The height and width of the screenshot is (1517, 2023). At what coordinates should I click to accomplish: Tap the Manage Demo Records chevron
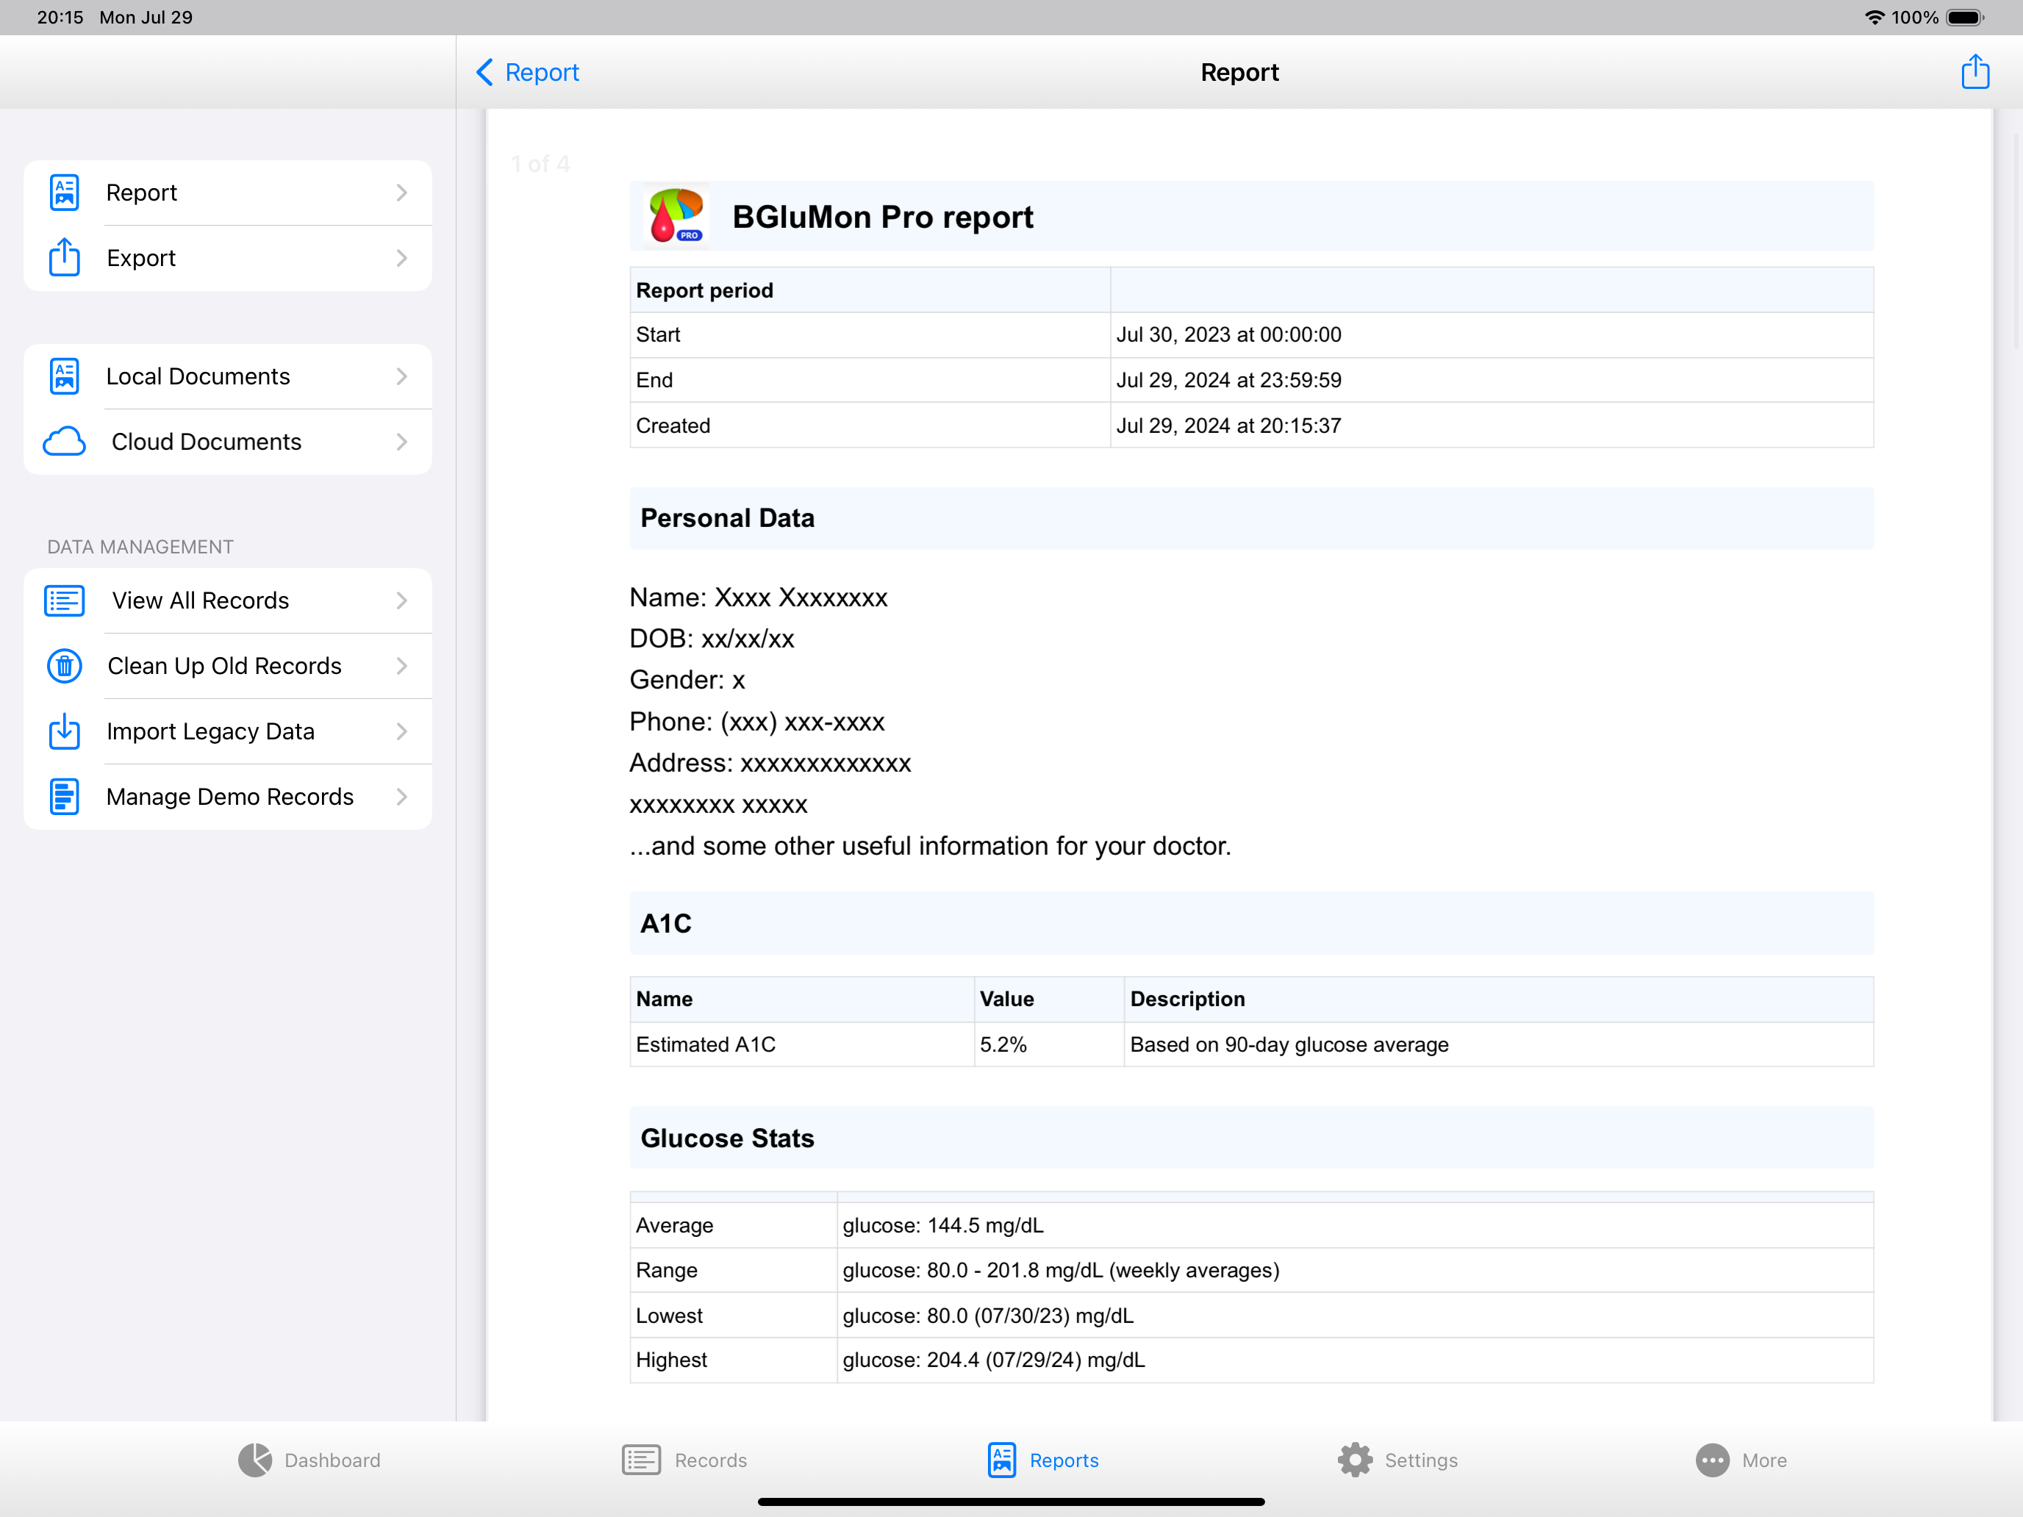coord(401,797)
